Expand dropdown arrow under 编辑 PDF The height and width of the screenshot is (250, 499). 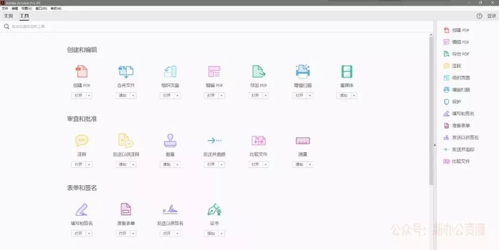pos(221,95)
